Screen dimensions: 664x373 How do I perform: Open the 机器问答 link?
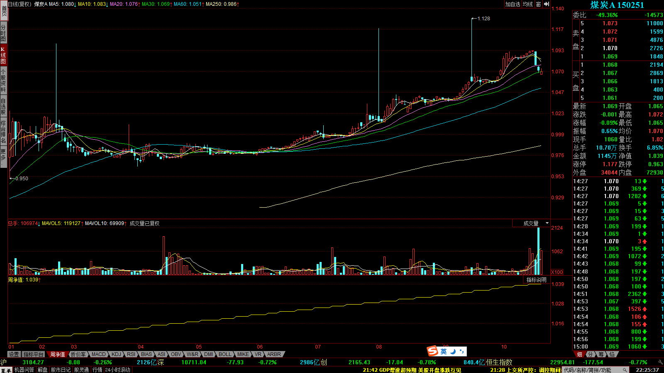tap(24, 370)
